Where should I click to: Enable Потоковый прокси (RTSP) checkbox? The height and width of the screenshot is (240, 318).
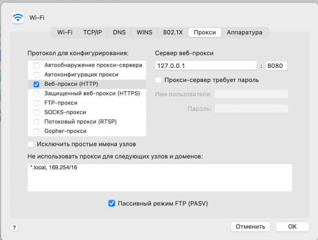[36, 122]
